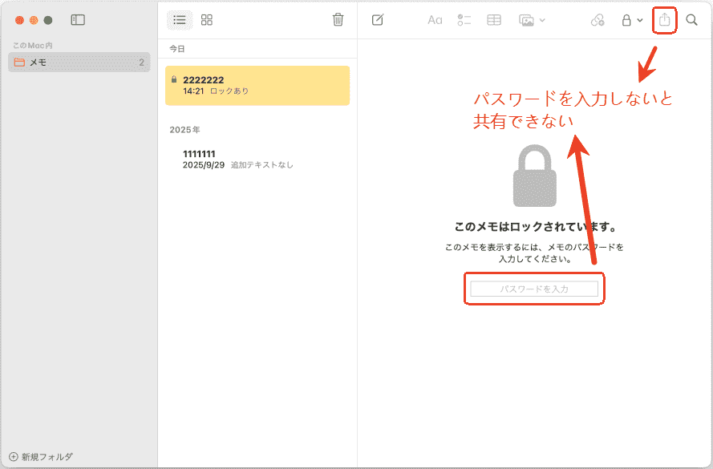Click the insert table icon
713x469 pixels.
[x=494, y=20]
